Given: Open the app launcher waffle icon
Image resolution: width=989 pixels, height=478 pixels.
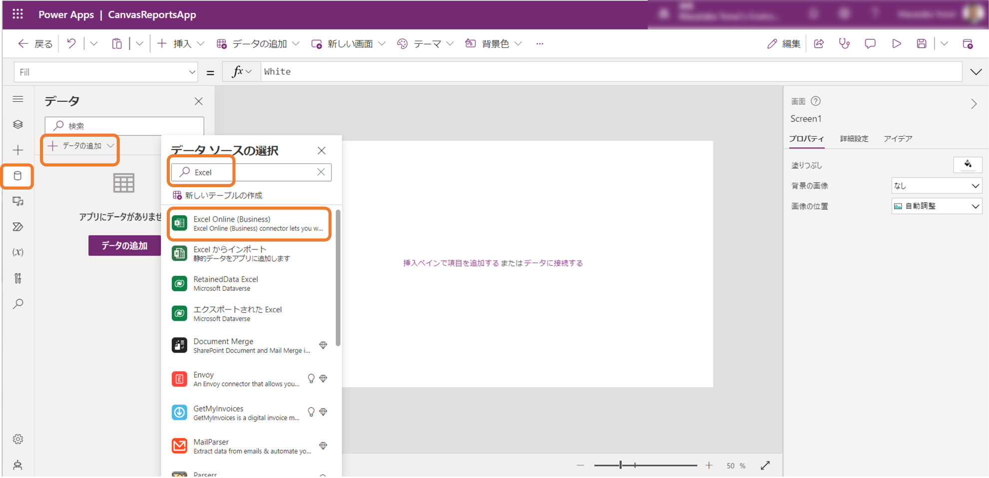Looking at the screenshot, I should pos(18,14).
